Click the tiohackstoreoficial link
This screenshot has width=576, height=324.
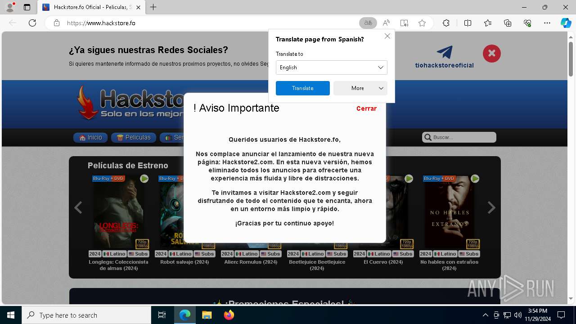tap(444, 65)
